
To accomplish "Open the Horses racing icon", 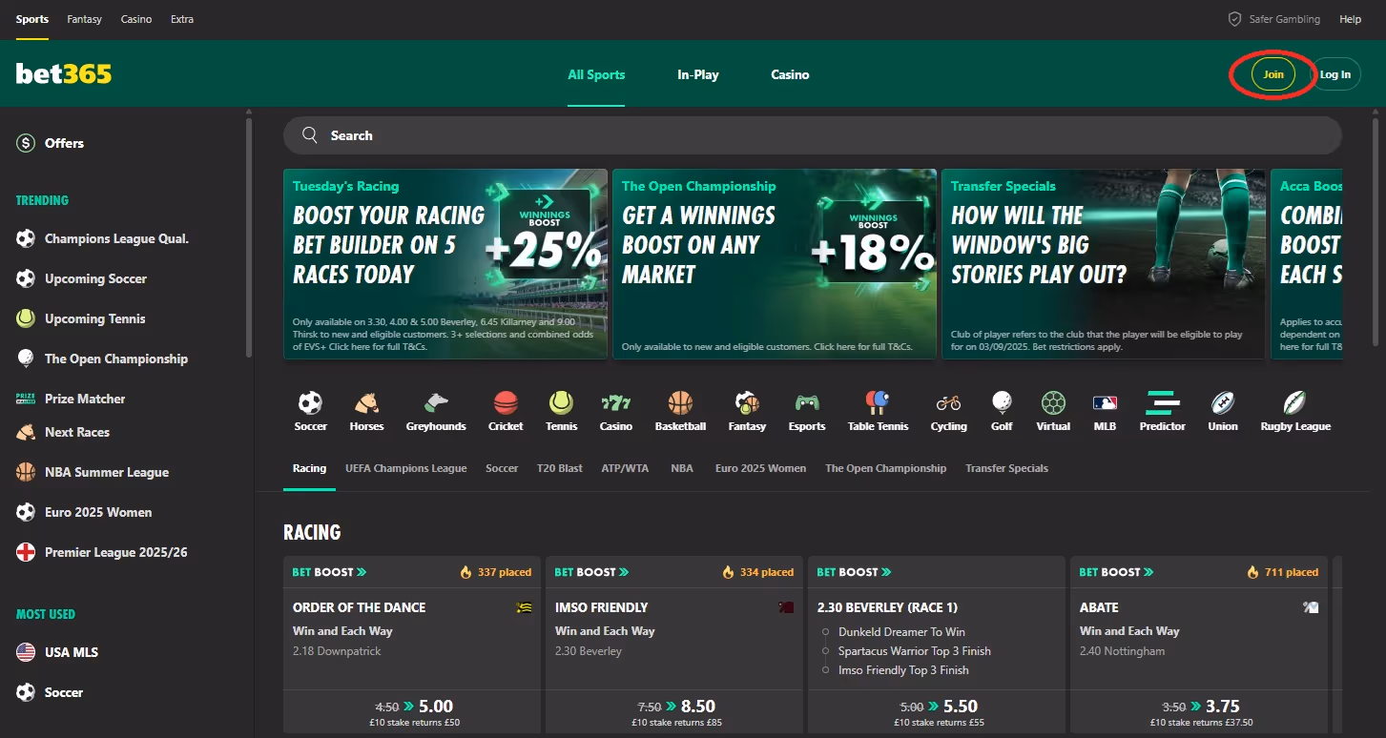I will (x=366, y=402).
